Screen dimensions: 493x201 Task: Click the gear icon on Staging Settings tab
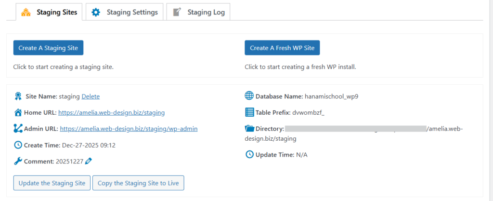point(96,13)
